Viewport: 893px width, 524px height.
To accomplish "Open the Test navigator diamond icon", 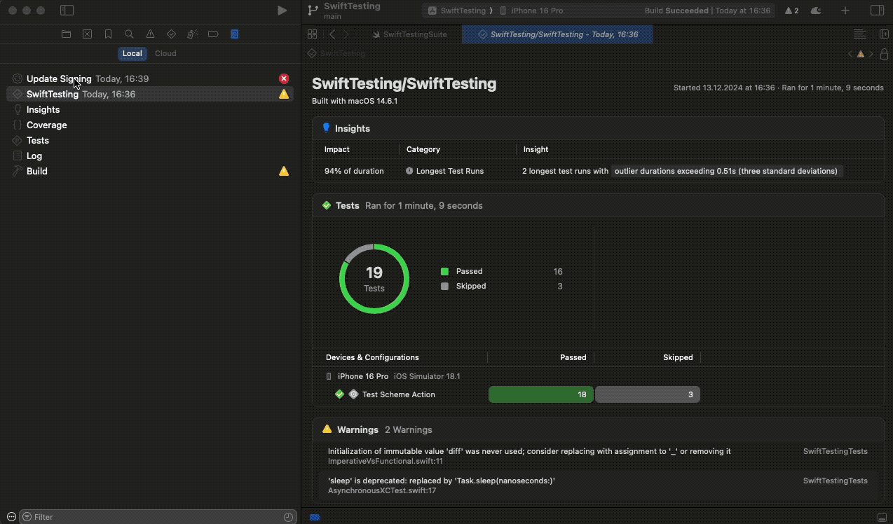I will 171,34.
